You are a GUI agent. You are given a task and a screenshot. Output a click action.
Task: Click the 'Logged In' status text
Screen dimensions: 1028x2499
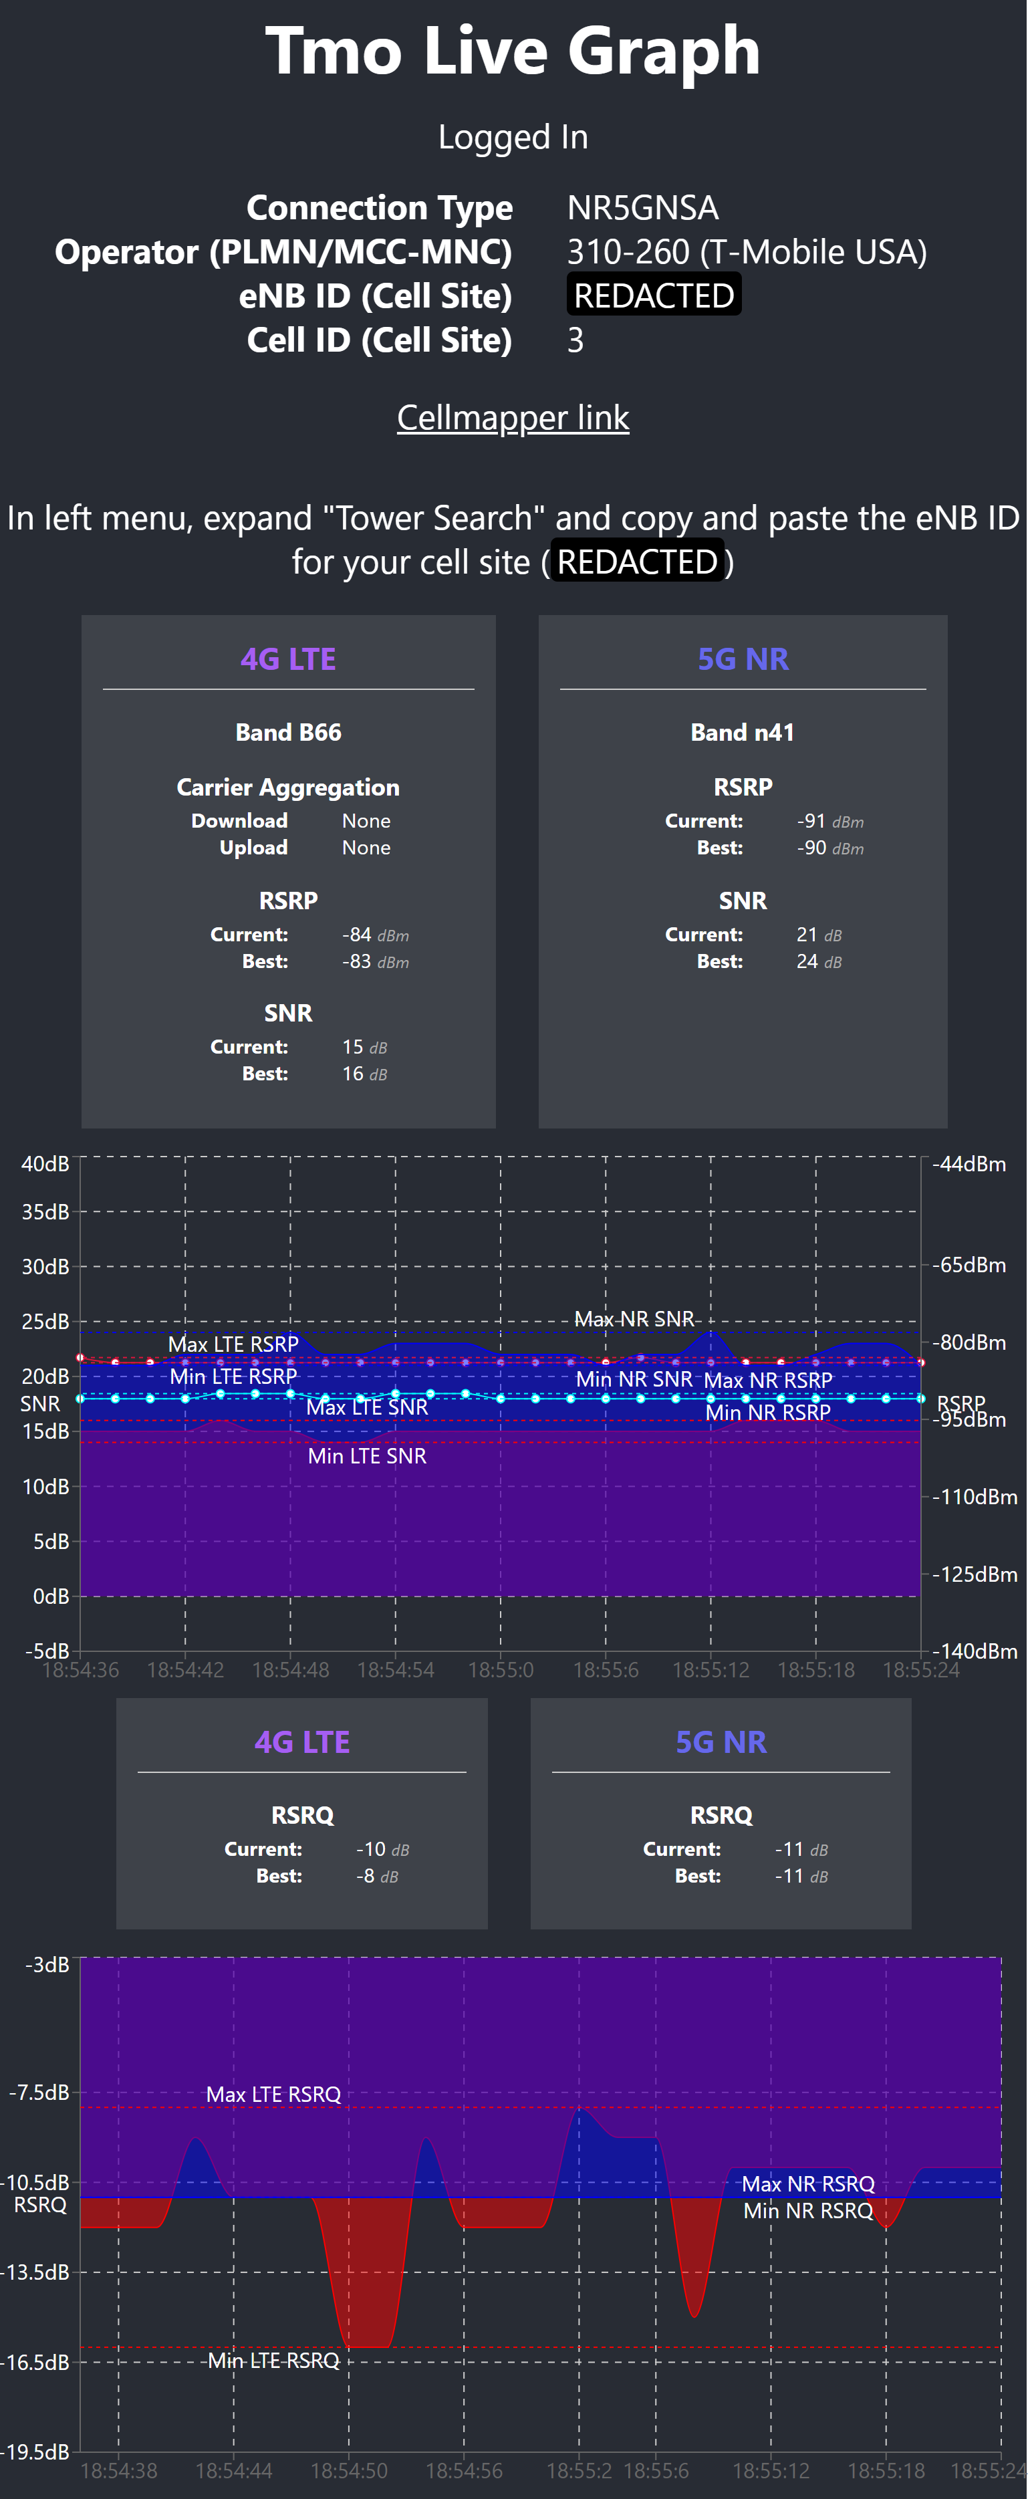click(x=513, y=137)
